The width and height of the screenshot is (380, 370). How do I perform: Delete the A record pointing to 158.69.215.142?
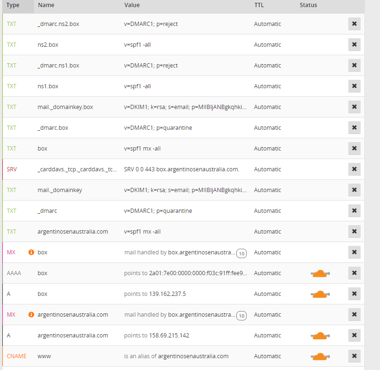tap(354, 336)
